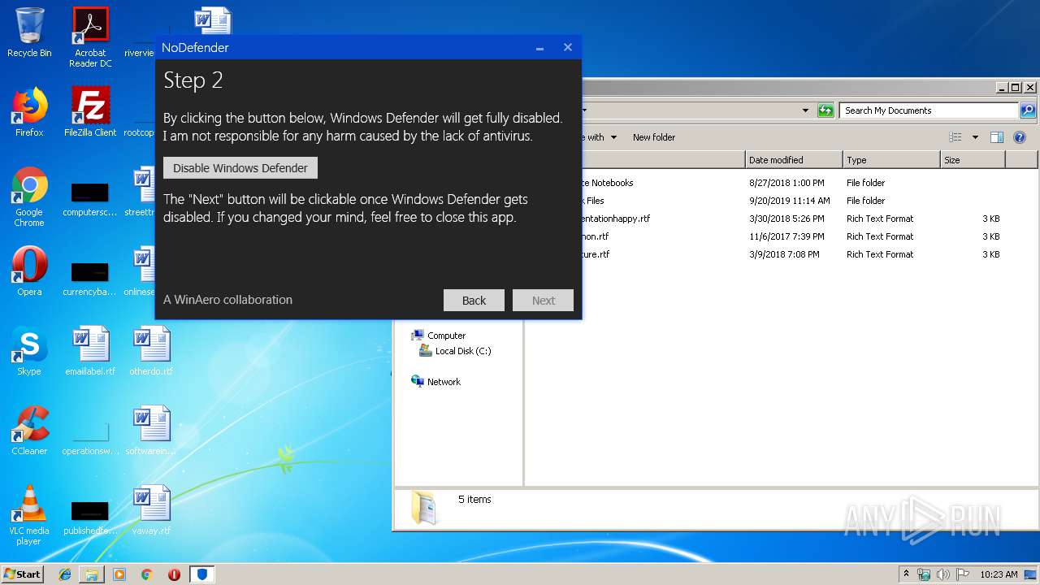Viewport: 1040px width, 585px height.
Task: Select the emaillabel.rtf desktop file
Action: coord(90,351)
